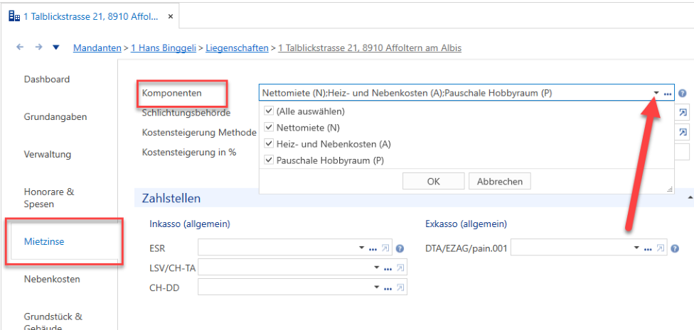Screen dimensions: 694x330
Task: Open the DTA/EZAG/pain.001 dropdown arrow
Action: (636, 248)
